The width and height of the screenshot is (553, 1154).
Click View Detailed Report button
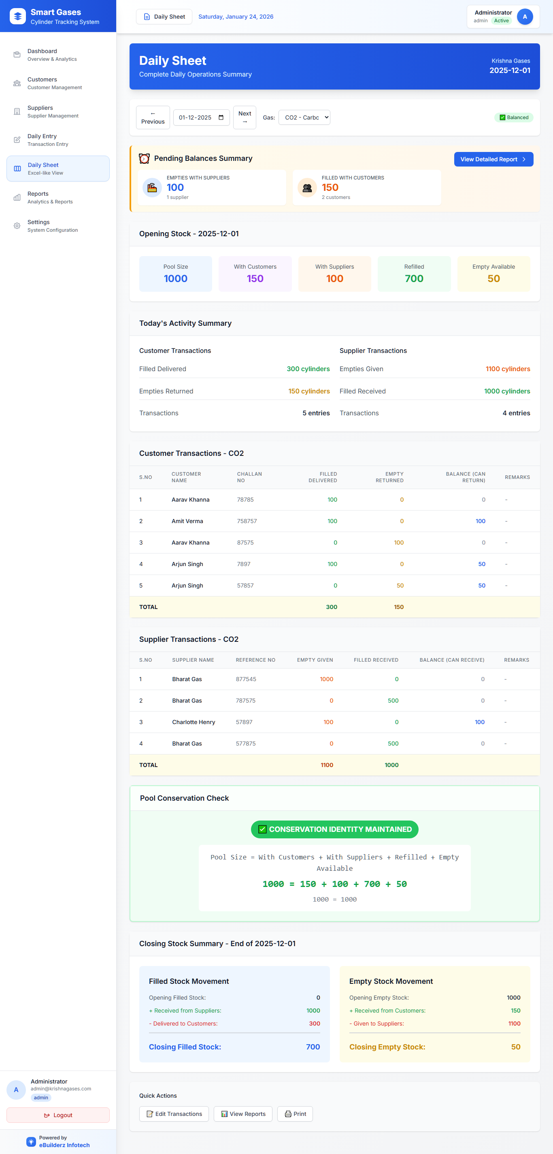click(493, 159)
